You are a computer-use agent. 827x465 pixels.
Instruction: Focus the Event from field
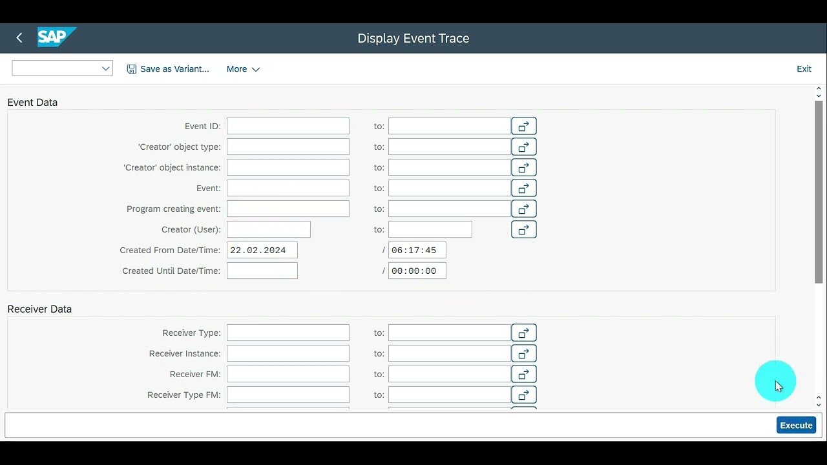click(x=288, y=188)
